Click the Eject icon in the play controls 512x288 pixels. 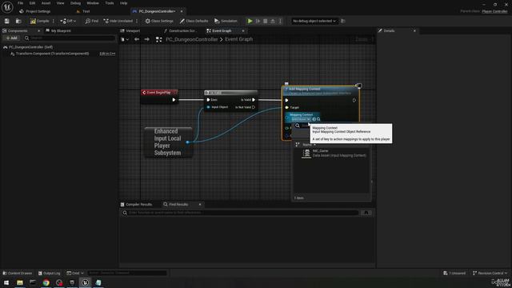(273, 21)
